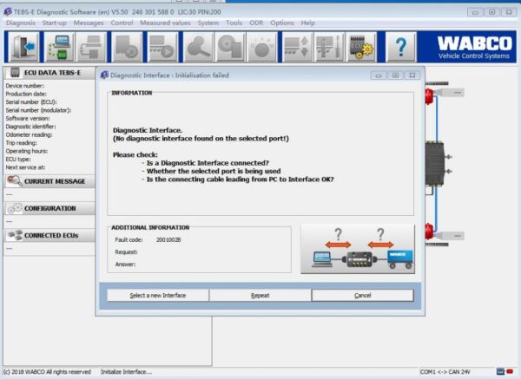The width and height of the screenshot is (521, 379).
Task: Click the Serial number (modulator) label
Action: (38, 110)
